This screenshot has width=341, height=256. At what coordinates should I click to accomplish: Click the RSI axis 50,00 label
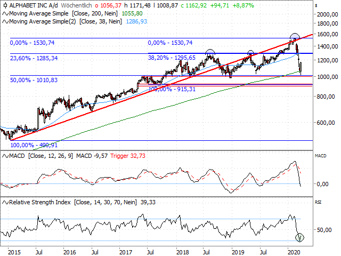click(324, 230)
